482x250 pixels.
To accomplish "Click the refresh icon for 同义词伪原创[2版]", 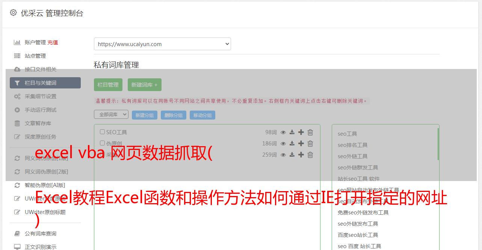I will click(x=17, y=172).
